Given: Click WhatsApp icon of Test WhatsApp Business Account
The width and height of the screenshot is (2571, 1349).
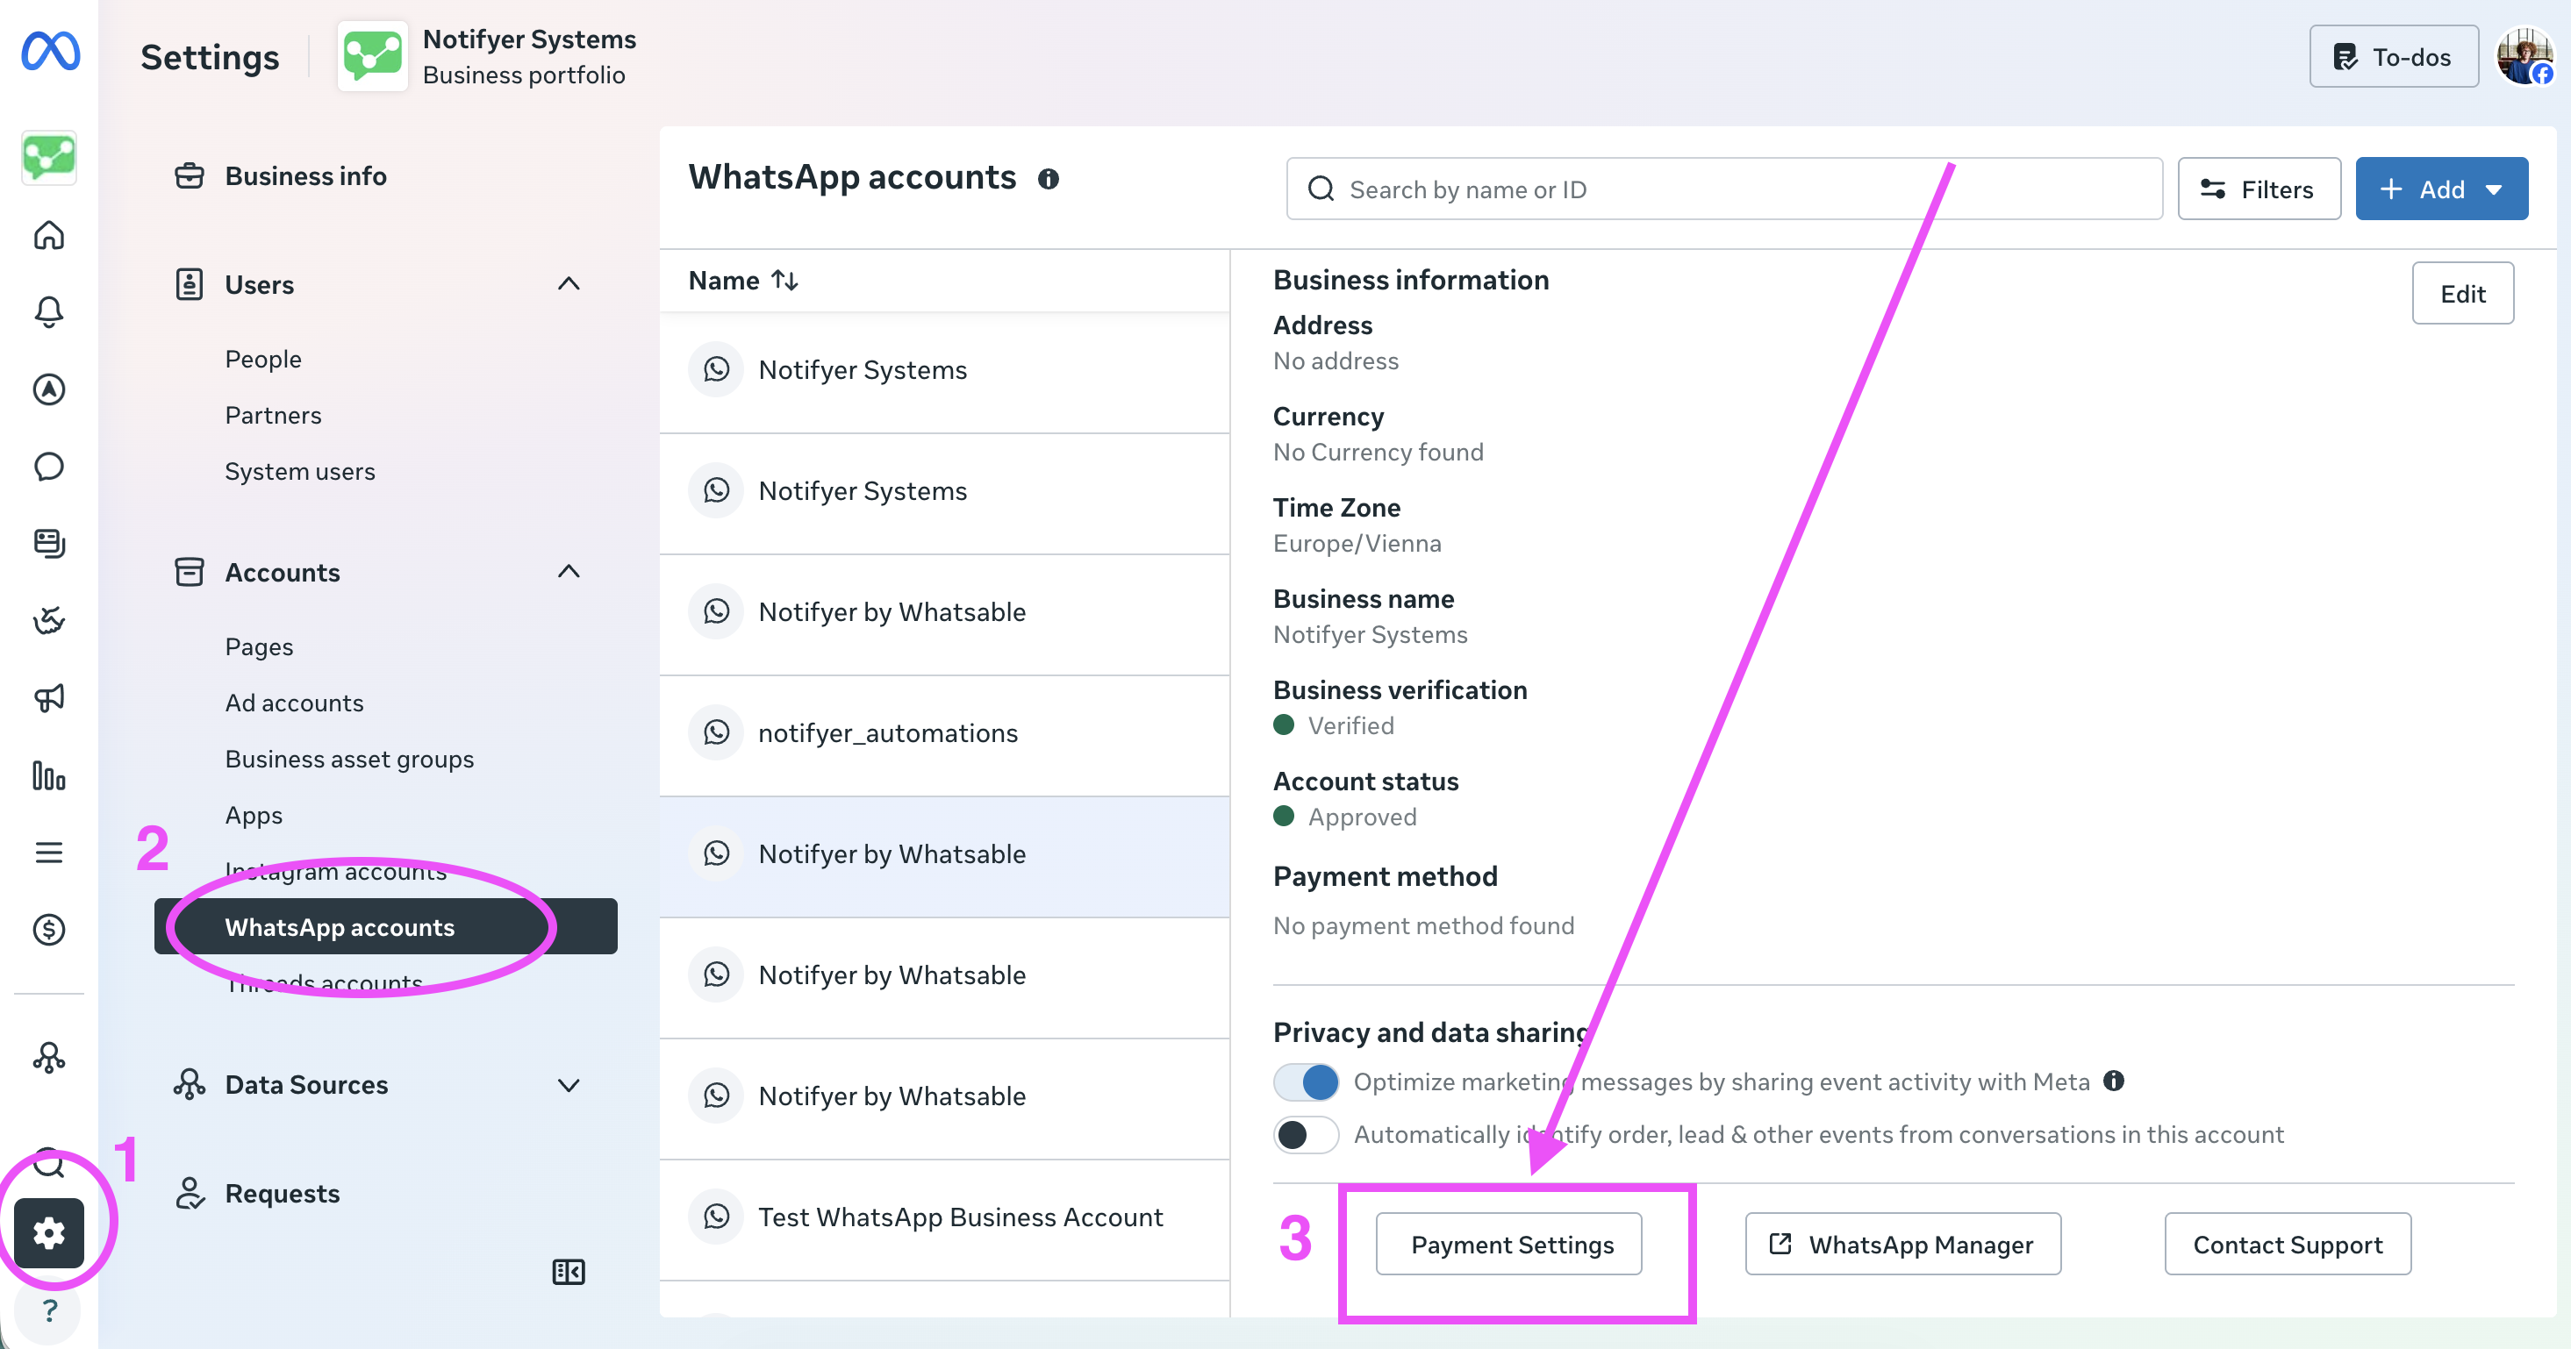Looking at the screenshot, I should 716,1217.
